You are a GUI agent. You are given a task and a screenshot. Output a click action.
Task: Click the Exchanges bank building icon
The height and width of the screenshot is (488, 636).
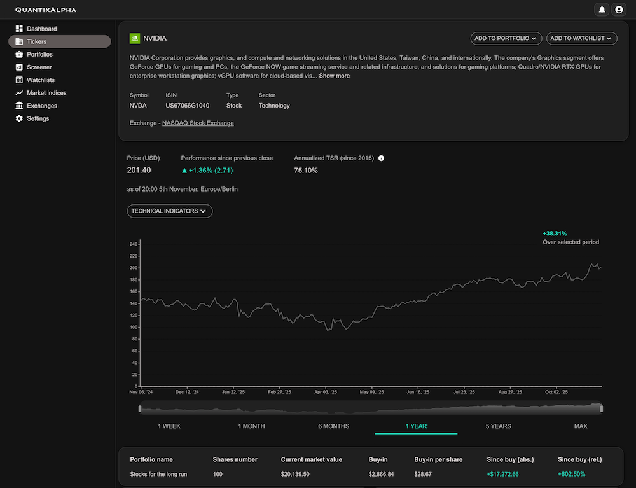tap(19, 106)
